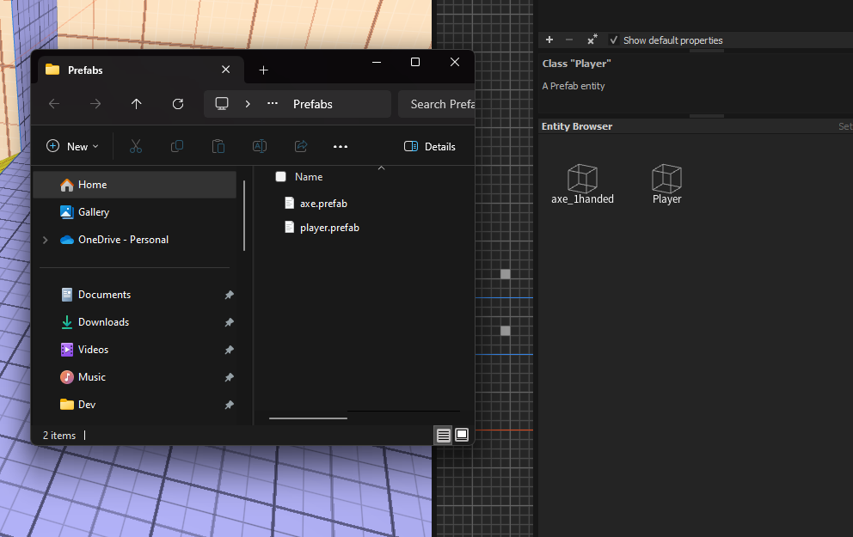Click the x-star icon in properties toolbar

pos(592,40)
